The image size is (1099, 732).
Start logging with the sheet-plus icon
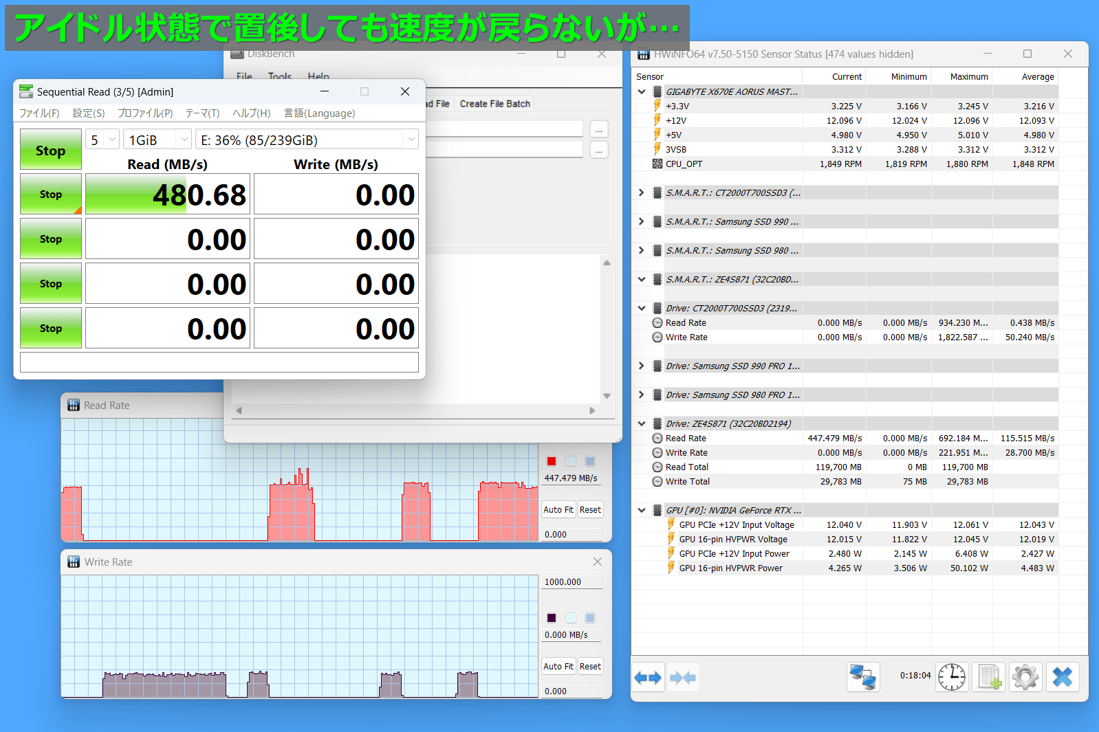989,678
